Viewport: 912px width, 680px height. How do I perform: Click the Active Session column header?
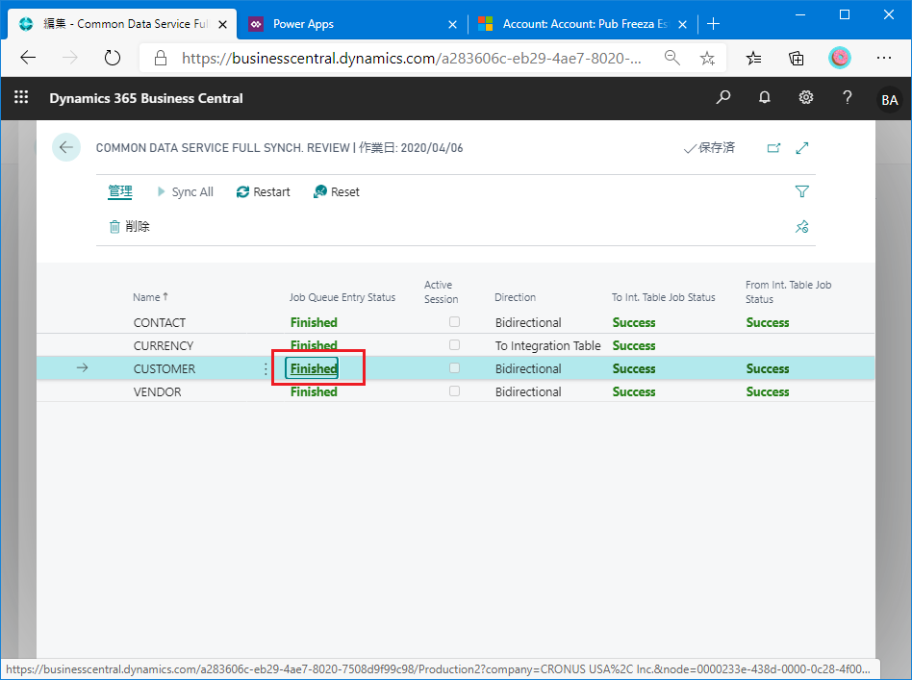coord(441,291)
